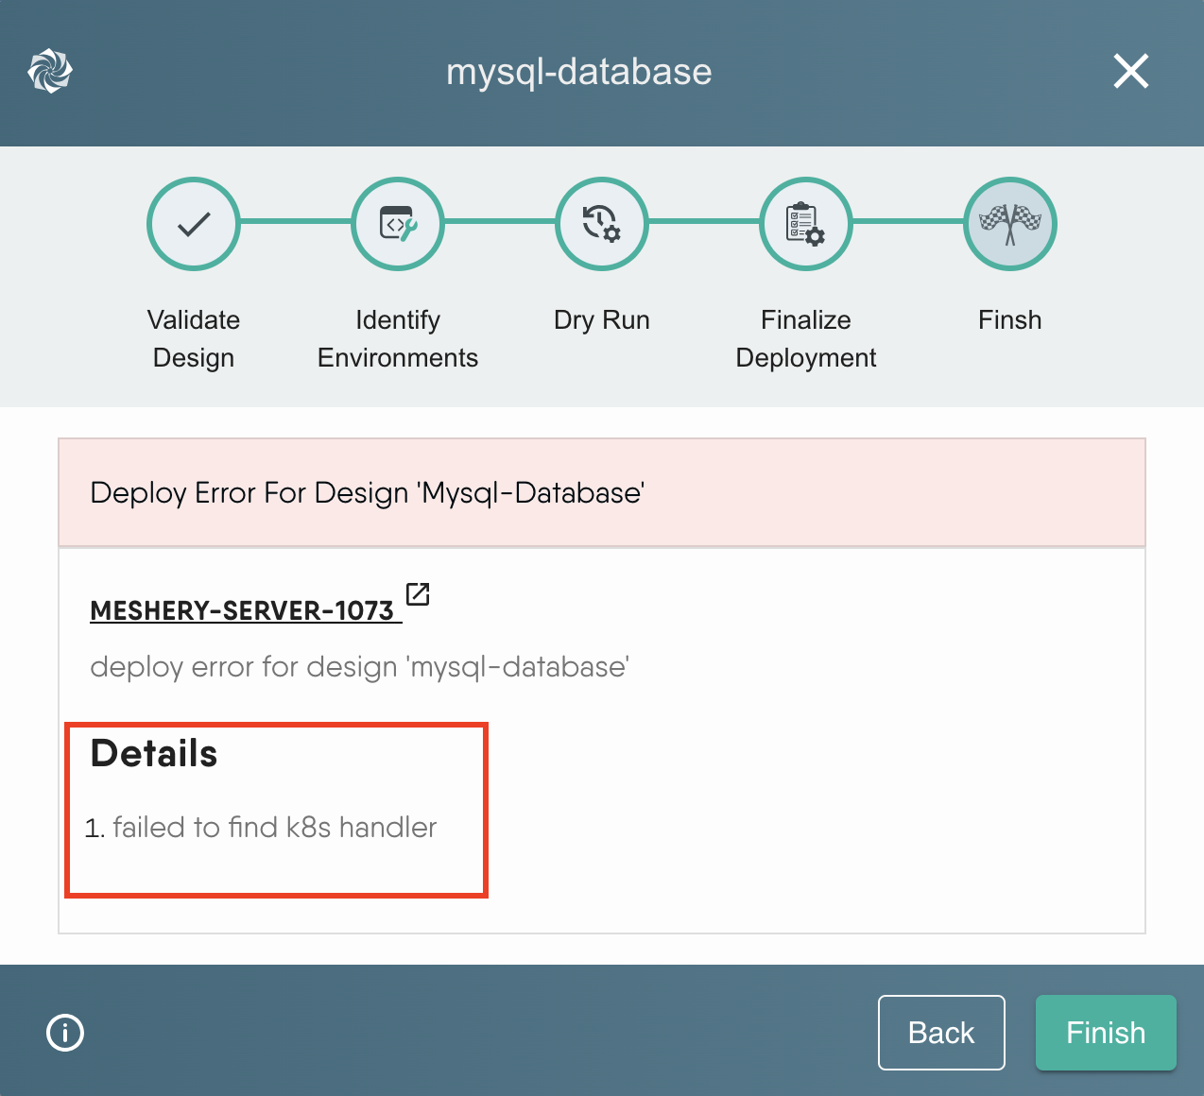Screen dimensions: 1204x1096
Task: Click the Deploy Error banner heading
Action: [368, 493]
